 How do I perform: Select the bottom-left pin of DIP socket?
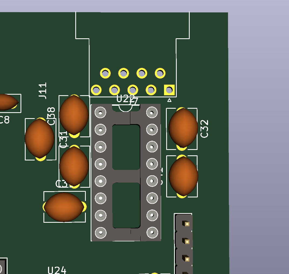[x=100, y=232]
